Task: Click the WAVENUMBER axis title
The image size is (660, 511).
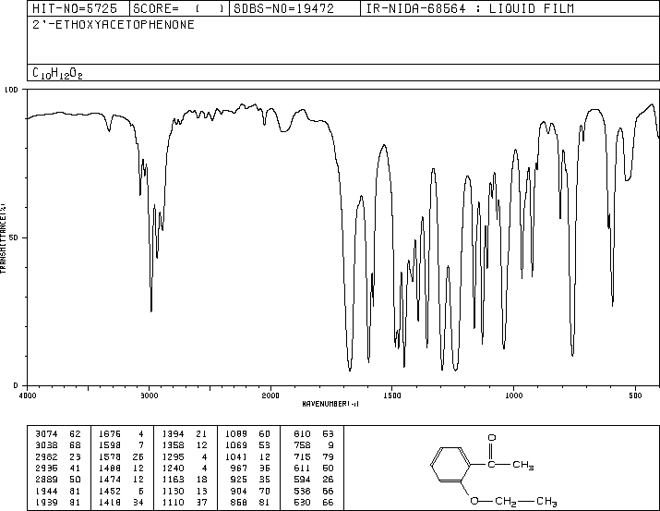Action: pyautogui.click(x=330, y=404)
